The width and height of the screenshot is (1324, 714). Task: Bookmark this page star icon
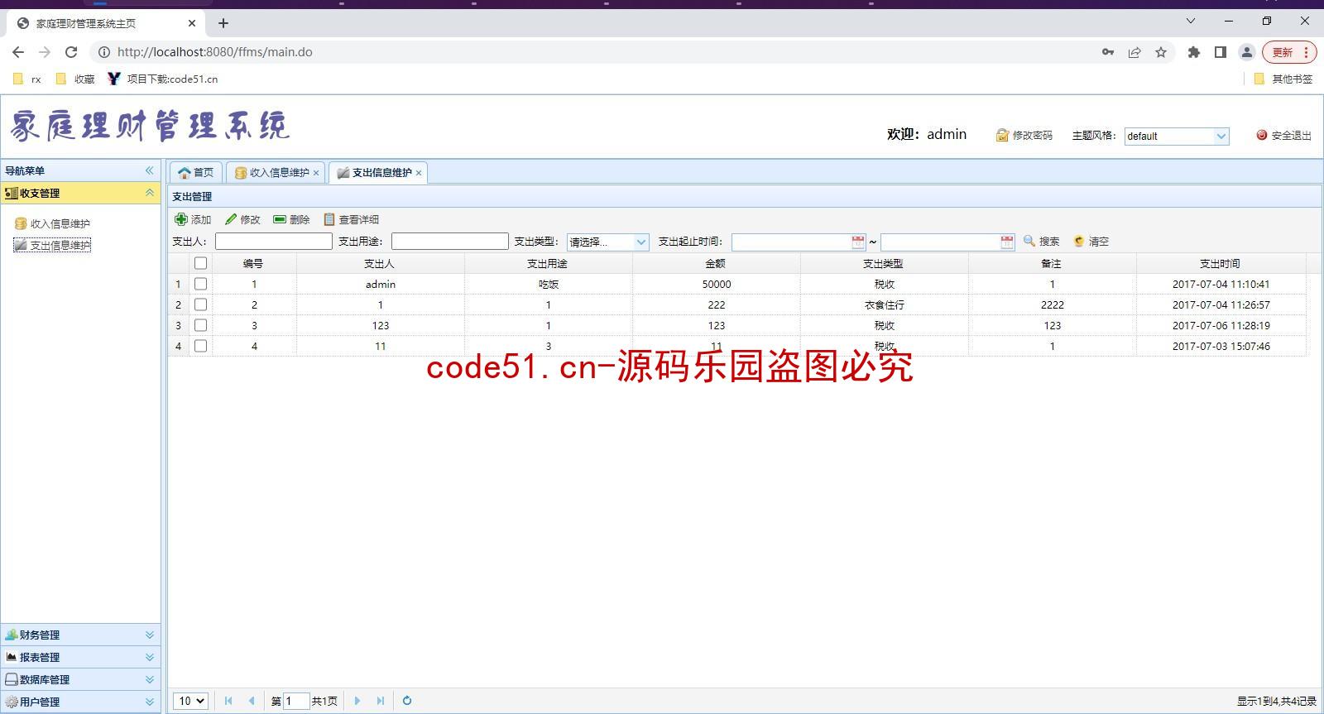coord(1161,52)
